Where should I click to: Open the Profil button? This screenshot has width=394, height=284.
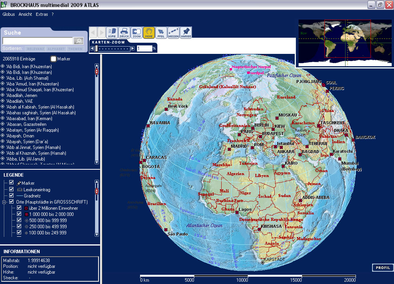(383, 268)
